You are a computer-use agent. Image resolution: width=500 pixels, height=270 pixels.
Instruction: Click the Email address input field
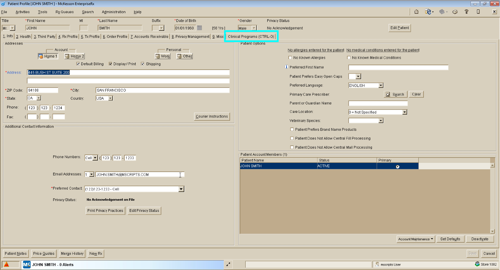point(140,174)
